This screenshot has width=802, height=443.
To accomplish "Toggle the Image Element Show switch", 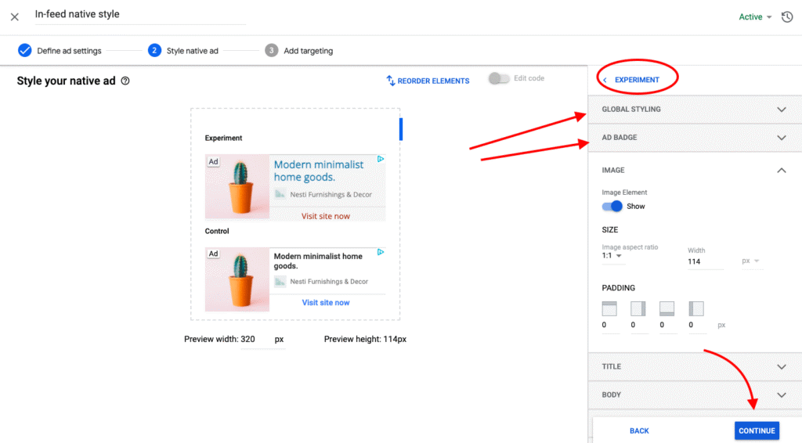I will 612,207.
